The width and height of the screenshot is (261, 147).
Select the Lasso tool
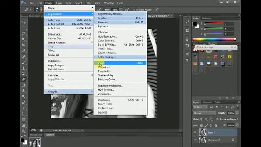[24, 33]
